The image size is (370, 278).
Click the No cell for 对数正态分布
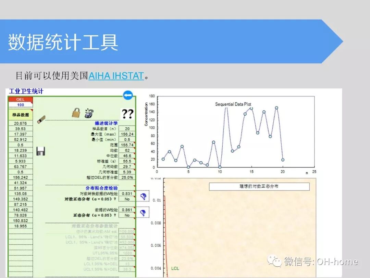(x=127, y=199)
